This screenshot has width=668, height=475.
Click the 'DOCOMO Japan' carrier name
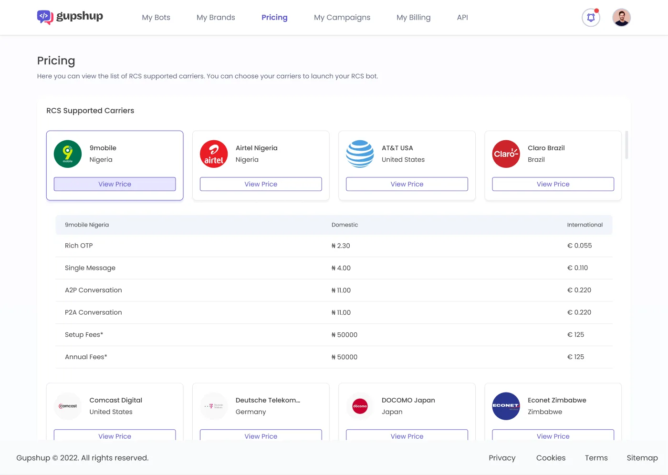click(x=408, y=400)
